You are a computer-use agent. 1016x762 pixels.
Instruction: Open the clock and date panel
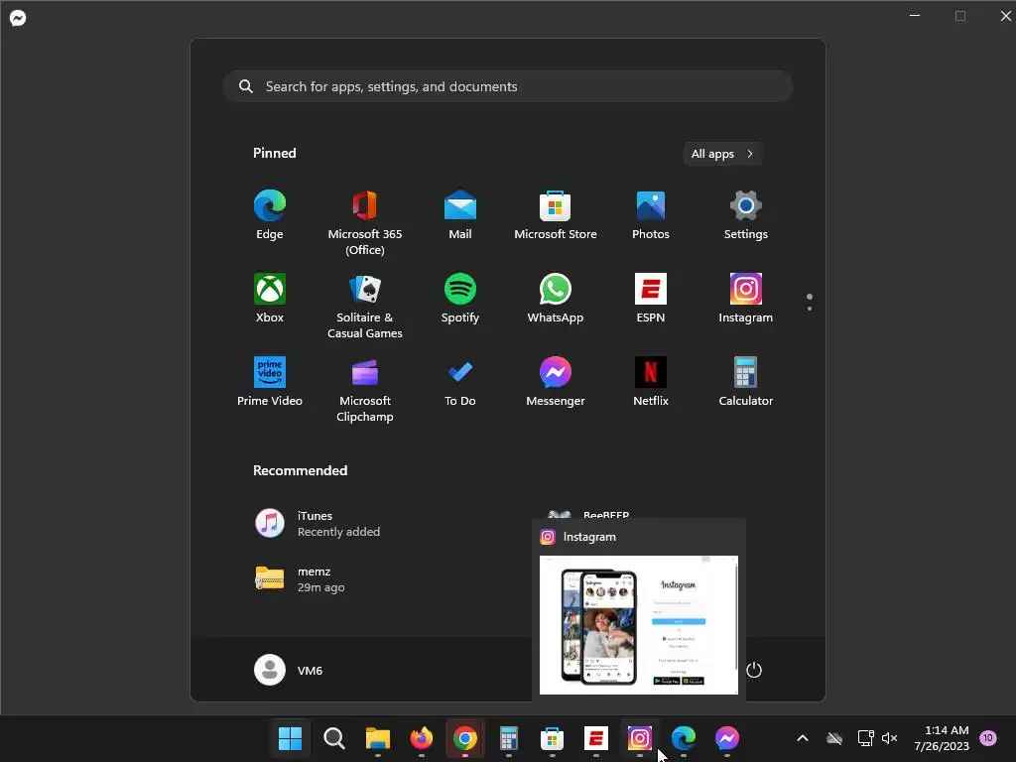tap(942, 738)
